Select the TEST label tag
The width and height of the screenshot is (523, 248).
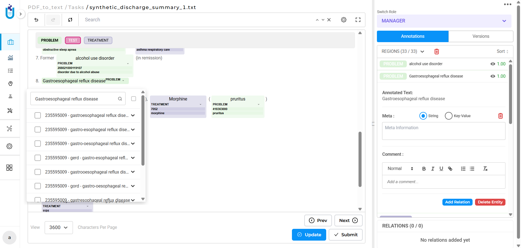pos(73,40)
